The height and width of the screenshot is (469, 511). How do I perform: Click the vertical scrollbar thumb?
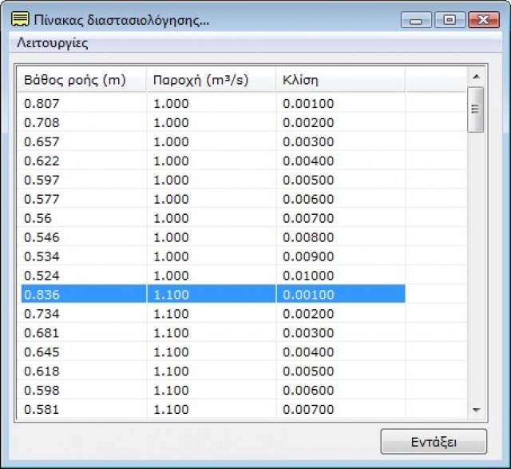coord(476,109)
